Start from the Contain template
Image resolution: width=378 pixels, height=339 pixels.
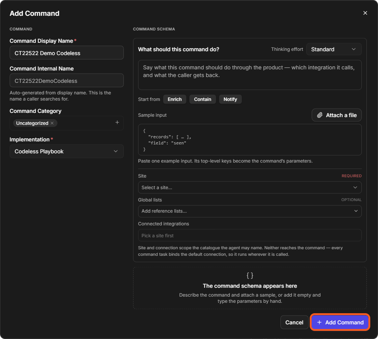(x=202, y=99)
